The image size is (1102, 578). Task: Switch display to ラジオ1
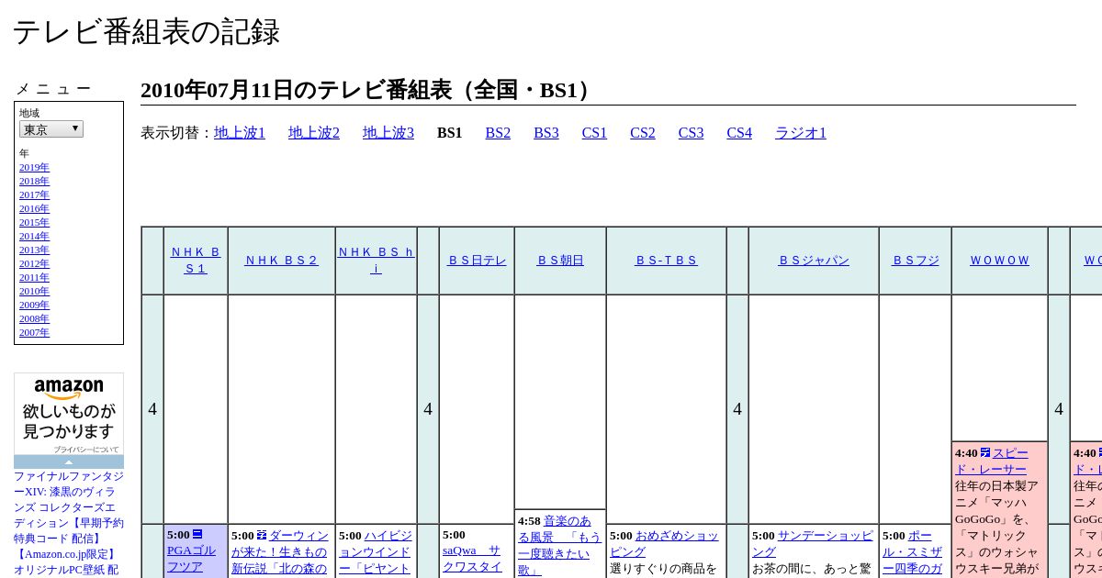(x=801, y=133)
